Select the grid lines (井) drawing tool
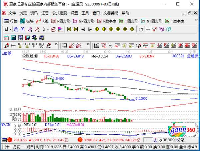Screen dimensions: 200x151 [x=13, y=45]
